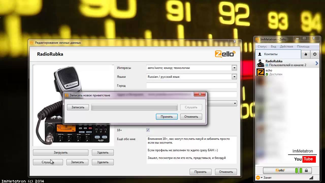Toggle the 18+ checkbox
The image size is (325, 183).
coord(148,130)
